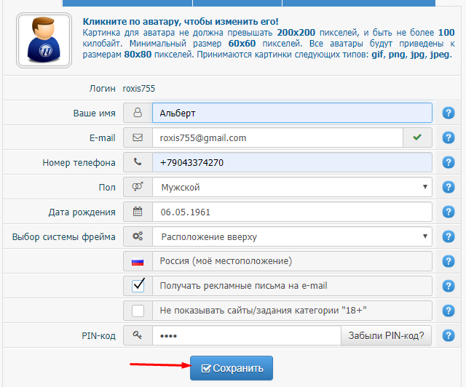The width and height of the screenshot is (466, 387).
Task: Click the phone handset icon
Action: coord(138,162)
